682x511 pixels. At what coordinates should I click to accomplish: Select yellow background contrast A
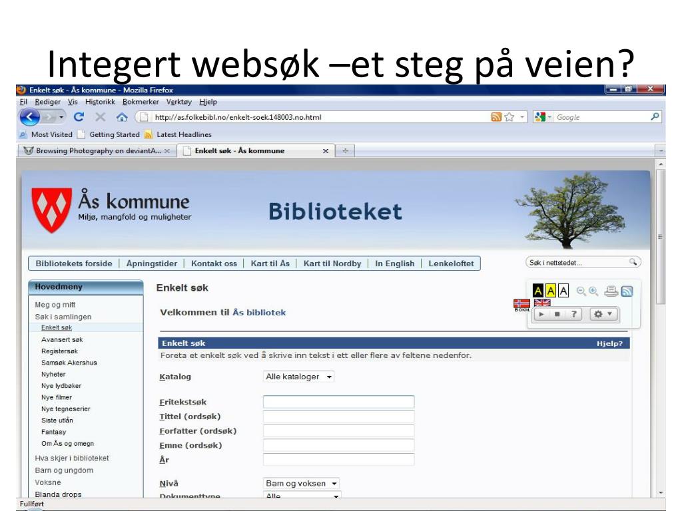tap(551, 291)
